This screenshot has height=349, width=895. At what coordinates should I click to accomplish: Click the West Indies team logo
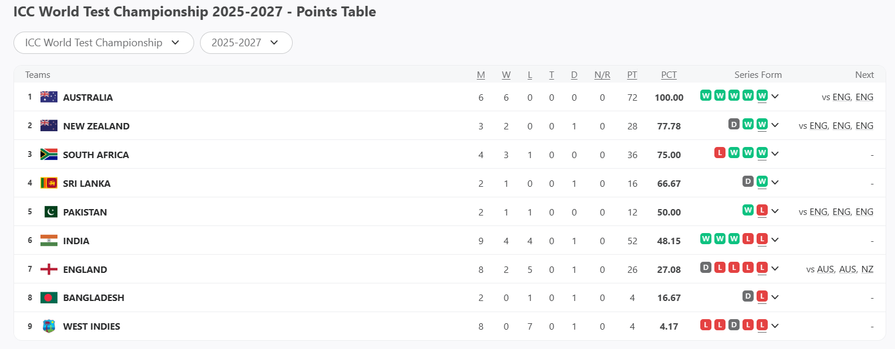pos(49,326)
